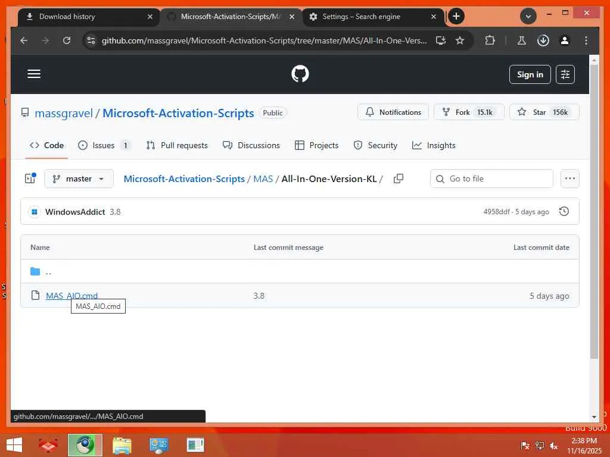Viewport: 610px width, 457px height.
Task: Open the red app icon next to Start
Action: (48, 445)
